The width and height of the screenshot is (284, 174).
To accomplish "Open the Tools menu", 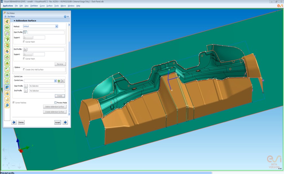I will tap(57, 6).
